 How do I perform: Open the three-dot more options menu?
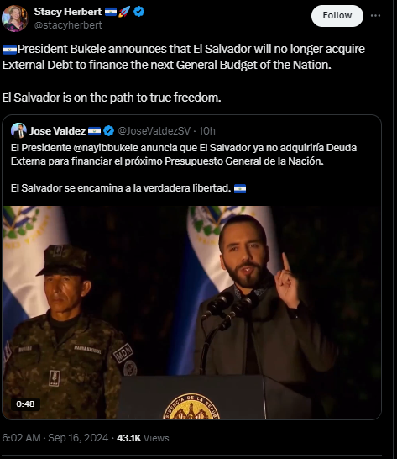coord(375,16)
